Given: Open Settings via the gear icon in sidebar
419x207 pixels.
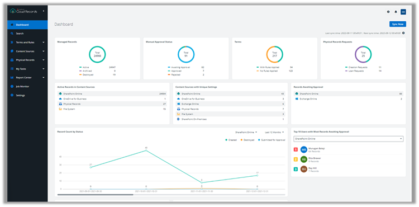Looking at the screenshot, I should [x=12, y=95].
